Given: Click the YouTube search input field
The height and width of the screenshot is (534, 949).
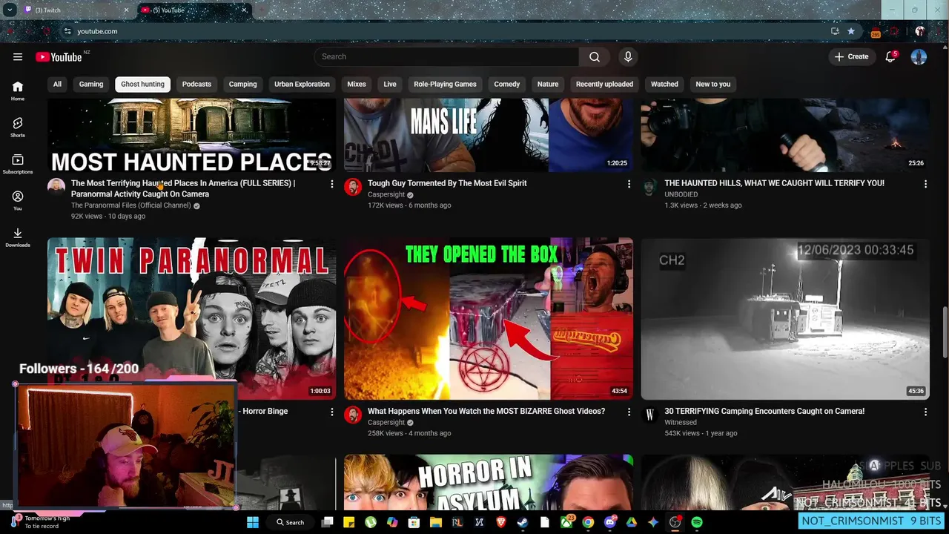Looking at the screenshot, I should pyautogui.click(x=446, y=56).
